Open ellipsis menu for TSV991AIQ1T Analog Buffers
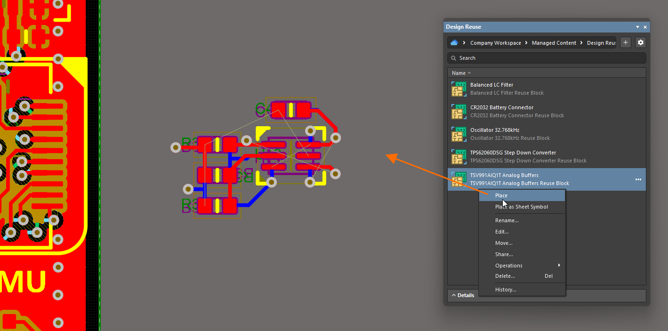Viewport: 668px width, 331px height. 638,179
